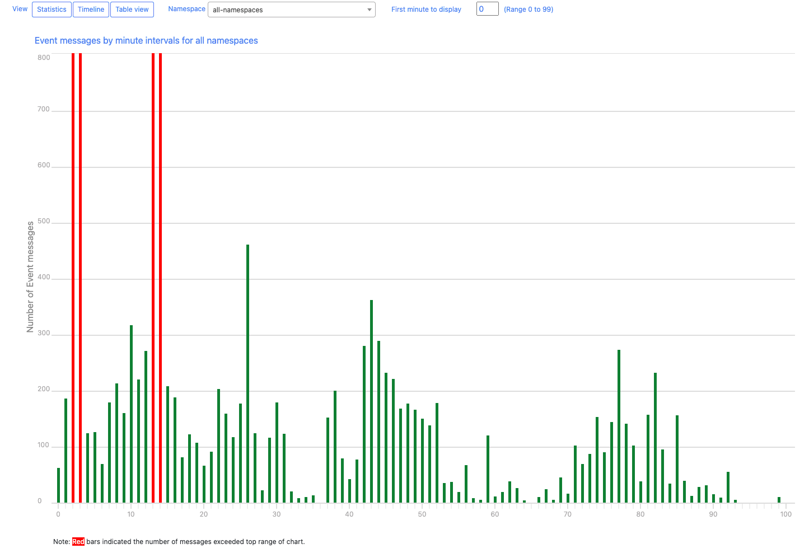
Task: Click the tall green bar at minute 26
Action: [247, 373]
